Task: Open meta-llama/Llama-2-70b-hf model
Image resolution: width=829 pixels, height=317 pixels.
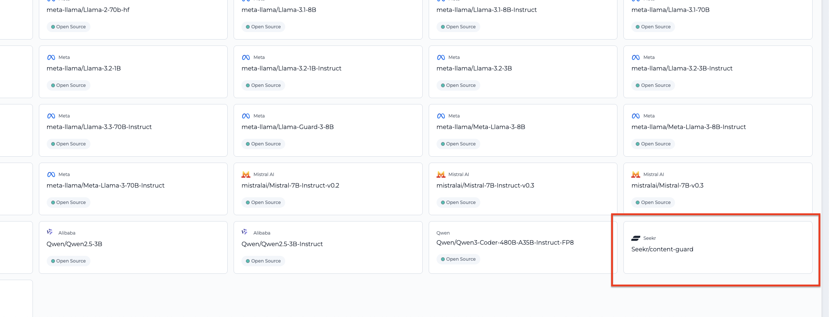Action: [x=88, y=10]
